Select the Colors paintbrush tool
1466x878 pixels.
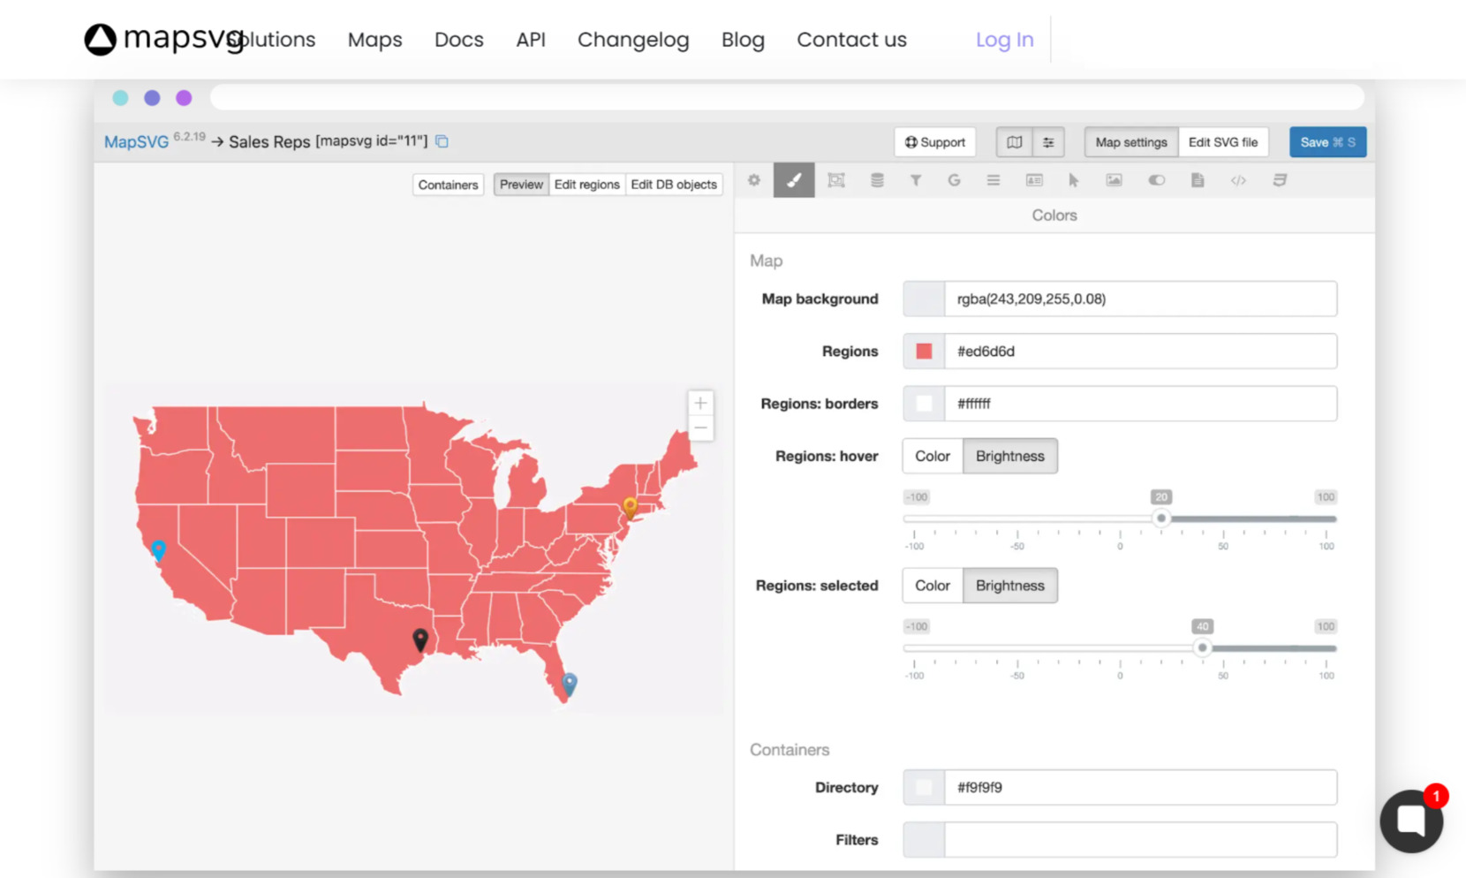[793, 180]
